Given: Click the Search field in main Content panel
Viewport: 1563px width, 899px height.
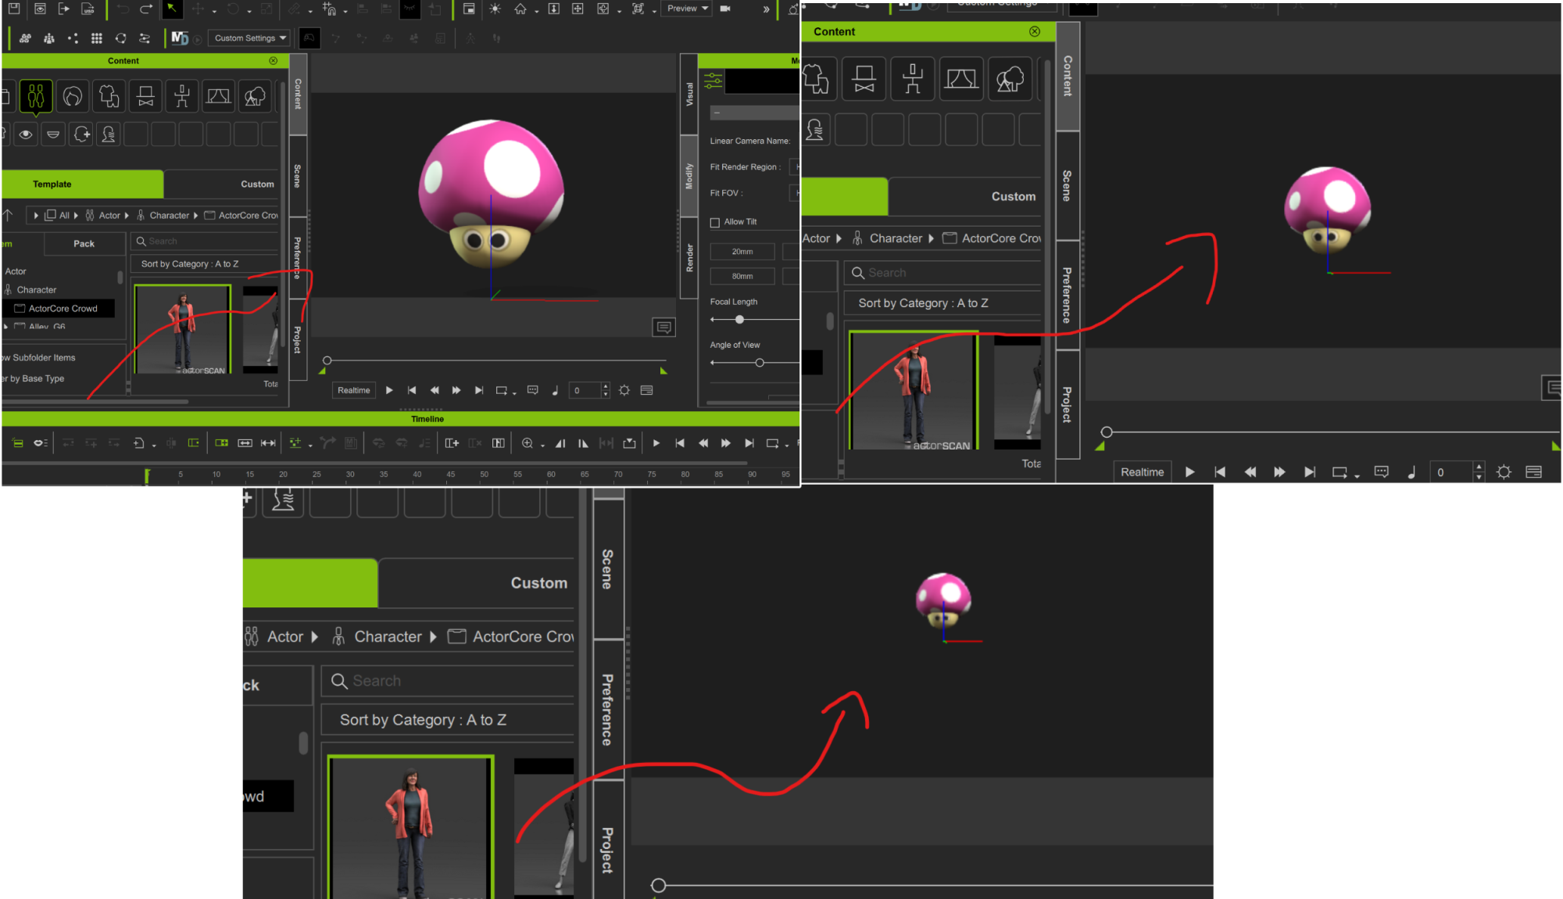Looking at the screenshot, I should 205,242.
